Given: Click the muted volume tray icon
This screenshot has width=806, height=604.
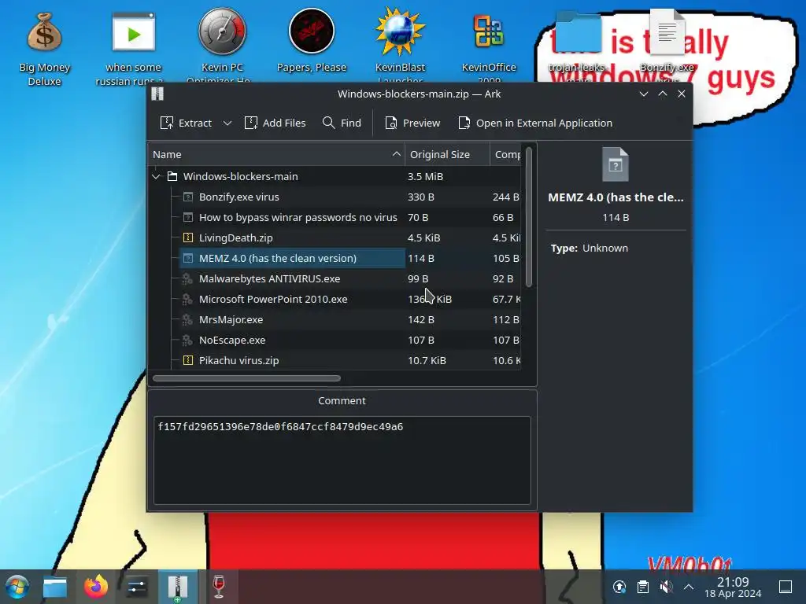Looking at the screenshot, I should tap(666, 587).
